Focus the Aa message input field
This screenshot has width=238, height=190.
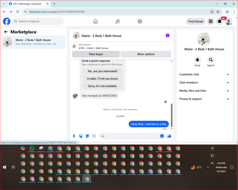[129, 136]
